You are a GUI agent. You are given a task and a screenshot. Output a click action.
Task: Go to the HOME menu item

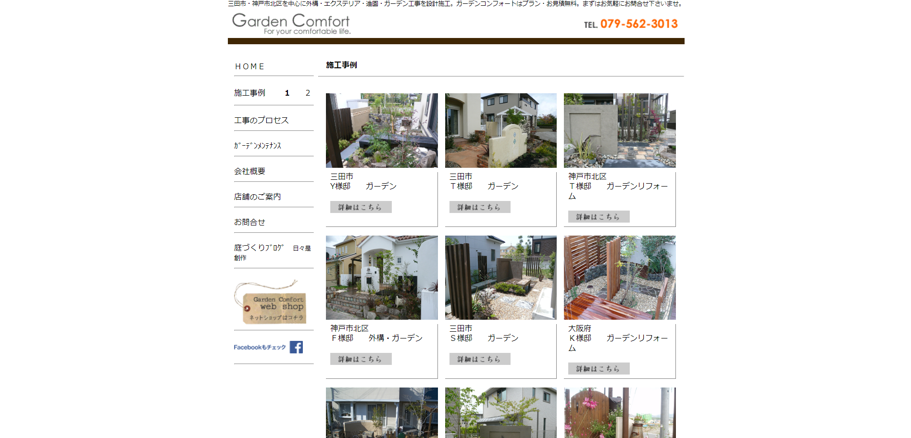(x=250, y=66)
